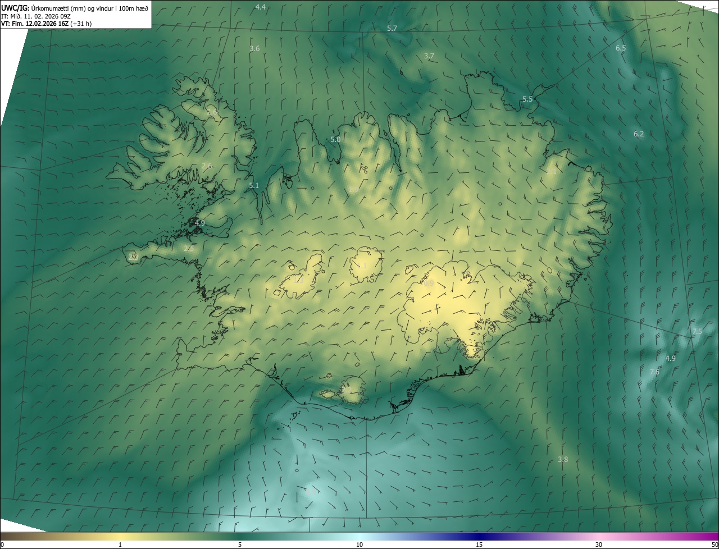This screenshot has height=549, width=719.
Task: Click the 7.6 precipitation value label
Action: 654,372
